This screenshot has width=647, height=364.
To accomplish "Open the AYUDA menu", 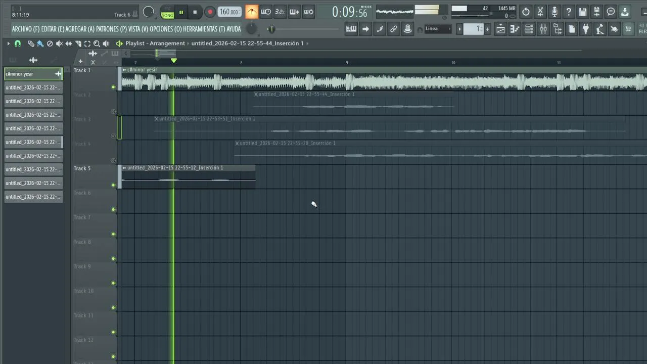I will [x=234, y=29].
